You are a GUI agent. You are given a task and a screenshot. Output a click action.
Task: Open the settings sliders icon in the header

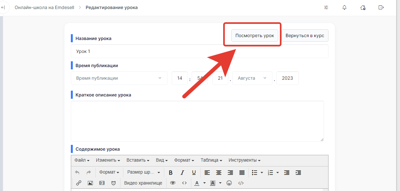pos(326,7)
